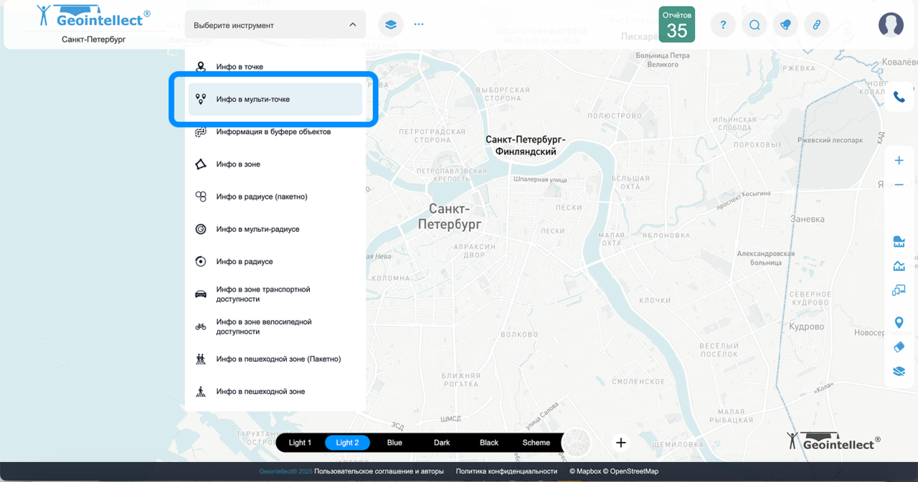Select the eraser tool on right sidebar
The image size is (918, 482).
point(899,347)
